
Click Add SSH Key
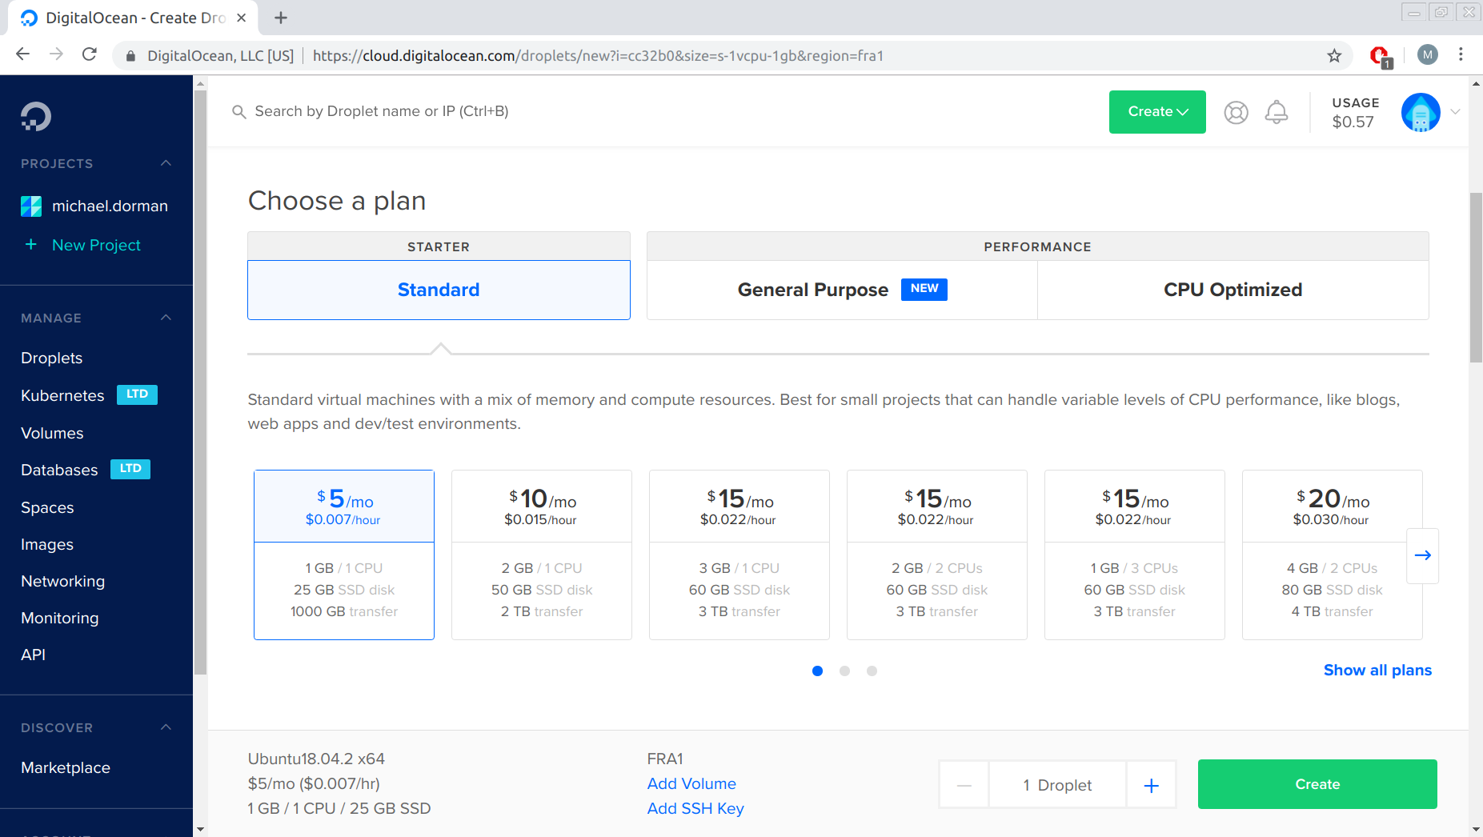click(x=695, y=808)
